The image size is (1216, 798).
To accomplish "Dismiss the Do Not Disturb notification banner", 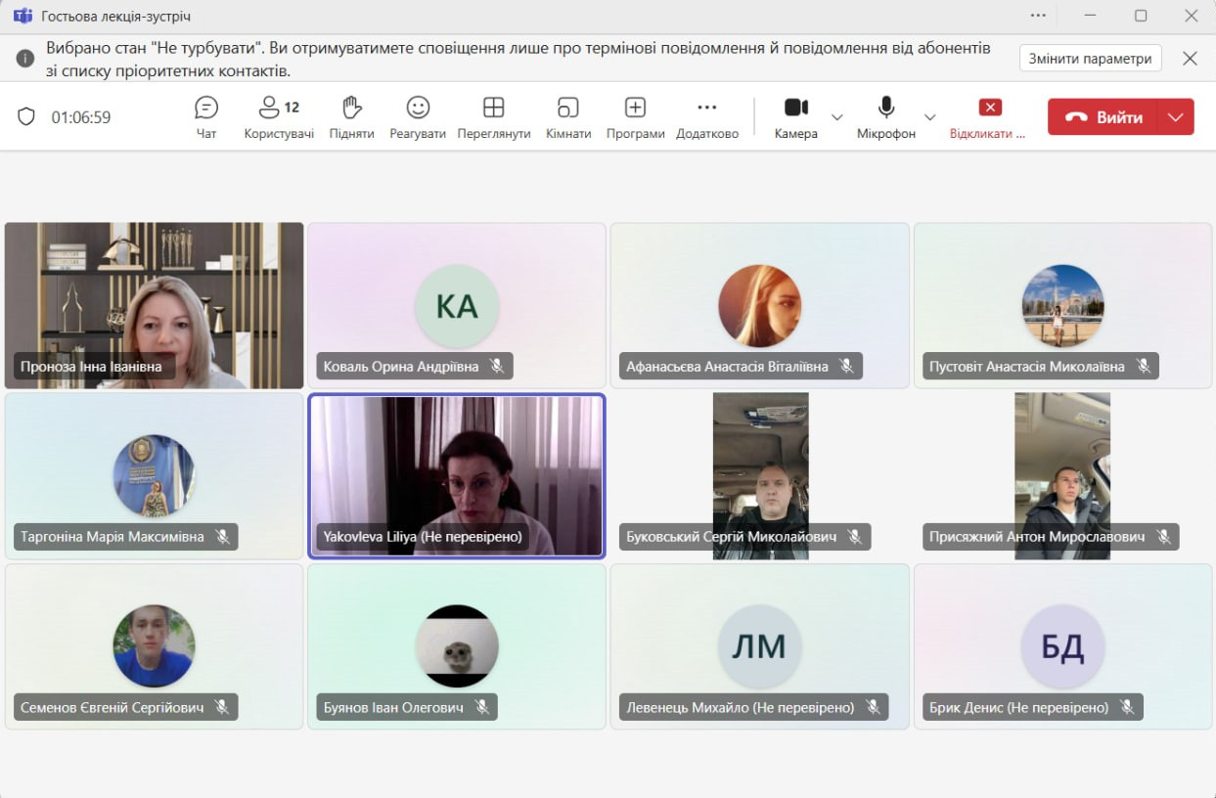I will tap(1190, 58).
